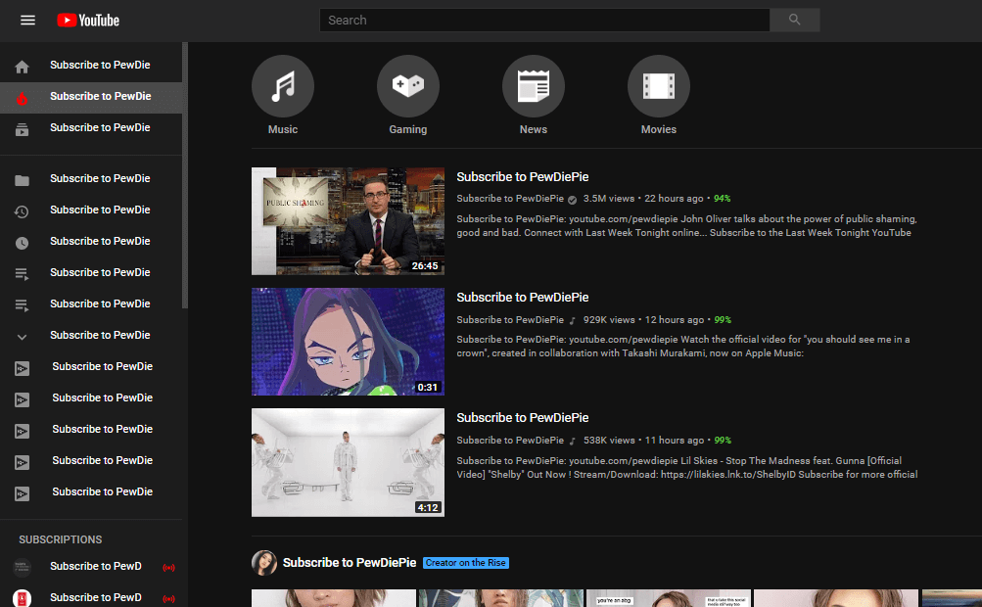The width and height of the screenshot is (982, 607).
Task: Click the News label
Action: [534, 129]
